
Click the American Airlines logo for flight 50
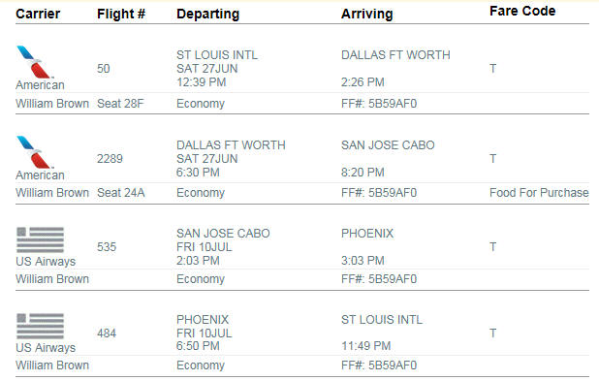coord(34,62)
